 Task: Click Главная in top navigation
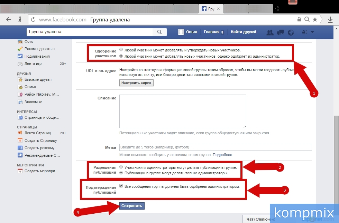click(211, 32)
